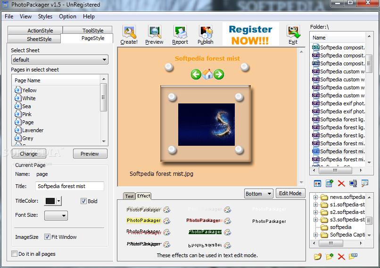Screen dimensions: 380x268
Task: Switch to the Text tab
Action: tap(129, 196)
